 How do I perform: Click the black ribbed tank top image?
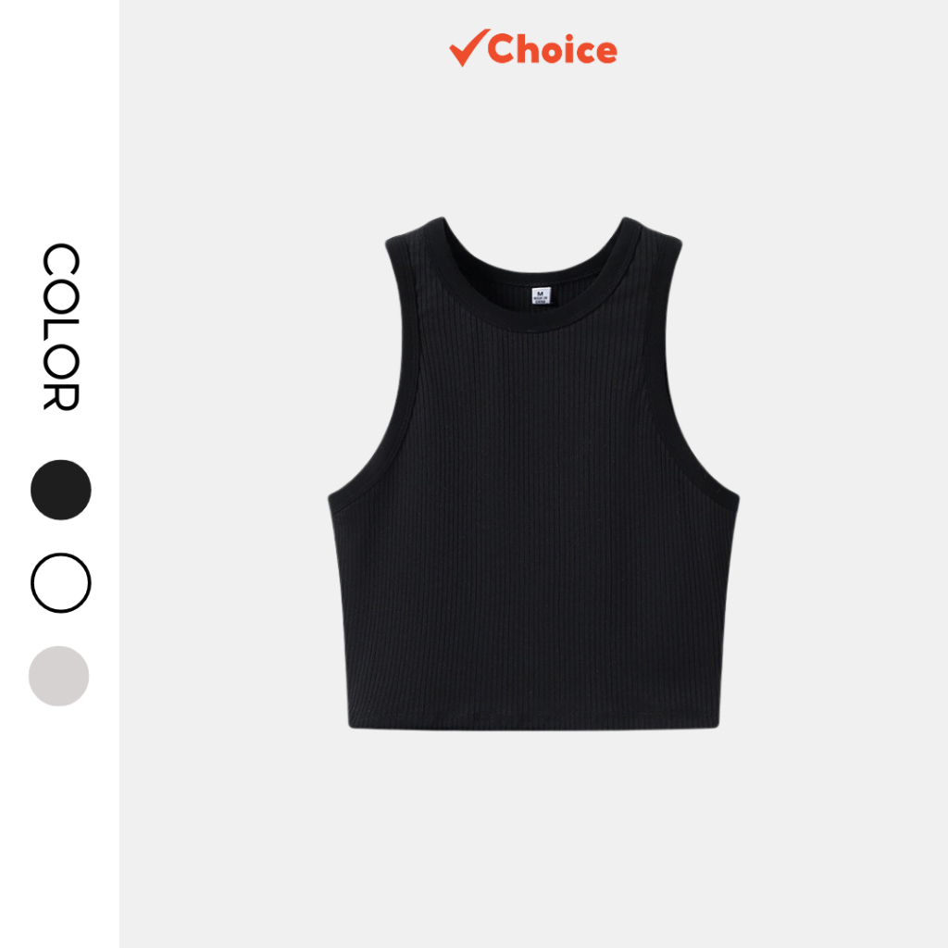click(x=533, y=473)
